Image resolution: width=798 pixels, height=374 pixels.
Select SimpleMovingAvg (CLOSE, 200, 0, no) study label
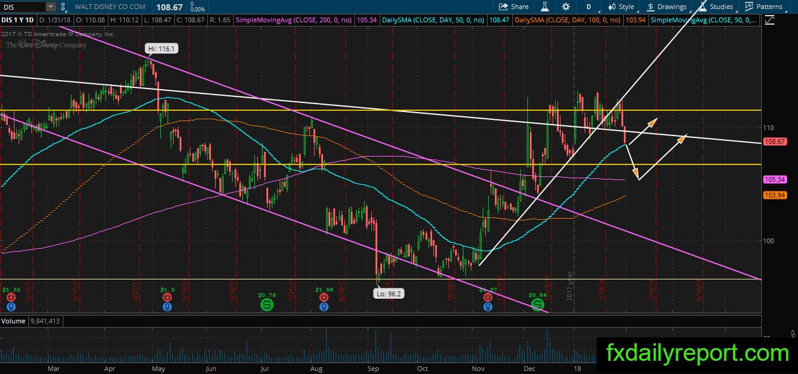[x=295, y=20]
